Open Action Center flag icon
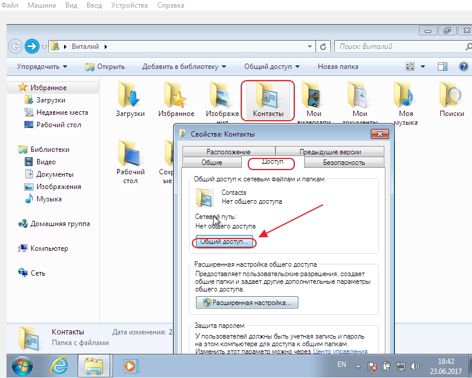 (372, 366)
